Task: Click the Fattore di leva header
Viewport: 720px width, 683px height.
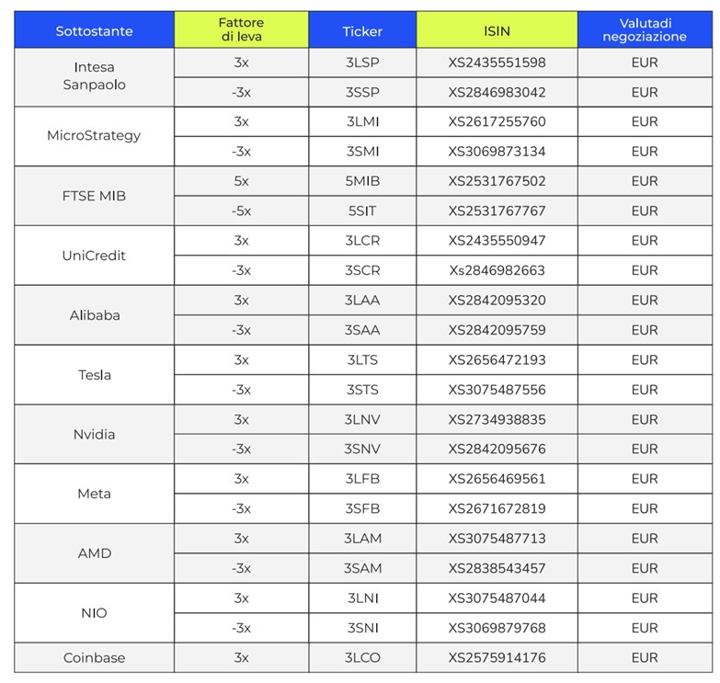Action: click(x=241, y=29)
